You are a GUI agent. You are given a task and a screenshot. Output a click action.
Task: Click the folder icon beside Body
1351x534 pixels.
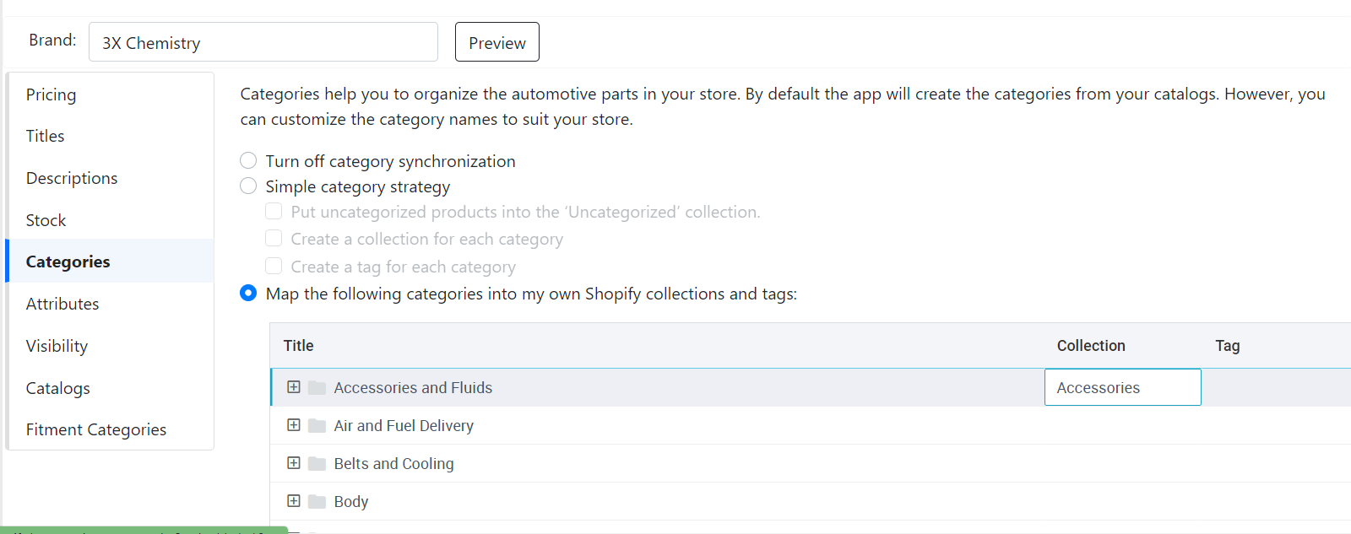317,502
